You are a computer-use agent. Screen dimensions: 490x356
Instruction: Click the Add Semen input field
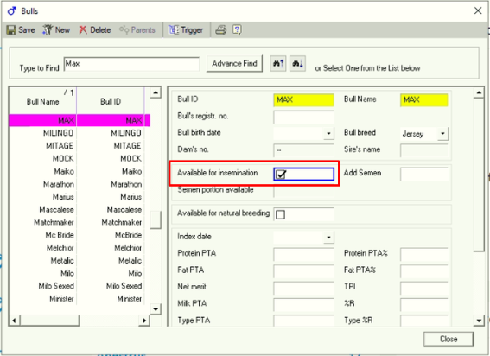click(x=424, y=174)
